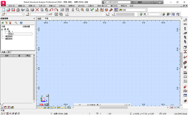This screenshot has height=115, width=188.
Task: Collapse the 层 tree node
Action: pyautogui.click(x=2, y=29)
